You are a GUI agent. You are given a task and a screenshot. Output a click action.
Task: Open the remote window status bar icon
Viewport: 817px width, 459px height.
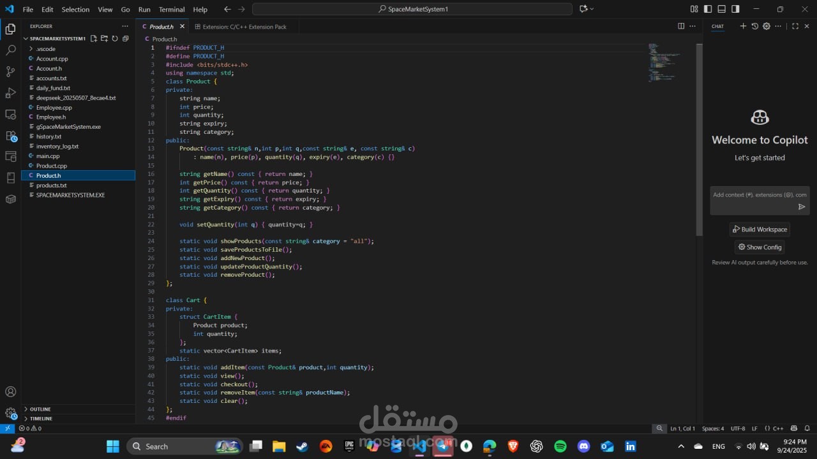pyautogui.click(x=7, y=428)
